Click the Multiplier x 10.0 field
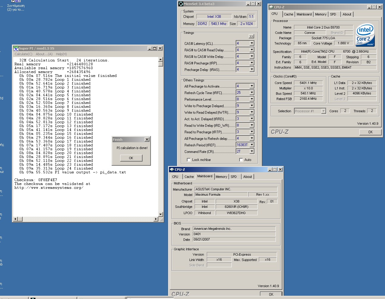The image size is (385, 299). click(308, 88)
